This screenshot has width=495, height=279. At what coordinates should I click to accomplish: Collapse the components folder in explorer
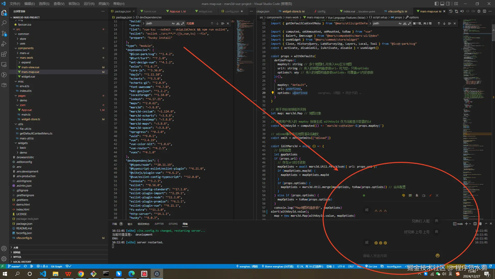(x=26, y=48)
